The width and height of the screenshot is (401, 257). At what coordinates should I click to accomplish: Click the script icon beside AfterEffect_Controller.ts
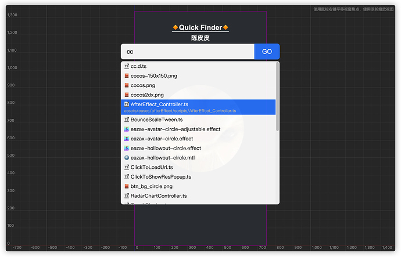pyautogui.click(x=127, y=104)
